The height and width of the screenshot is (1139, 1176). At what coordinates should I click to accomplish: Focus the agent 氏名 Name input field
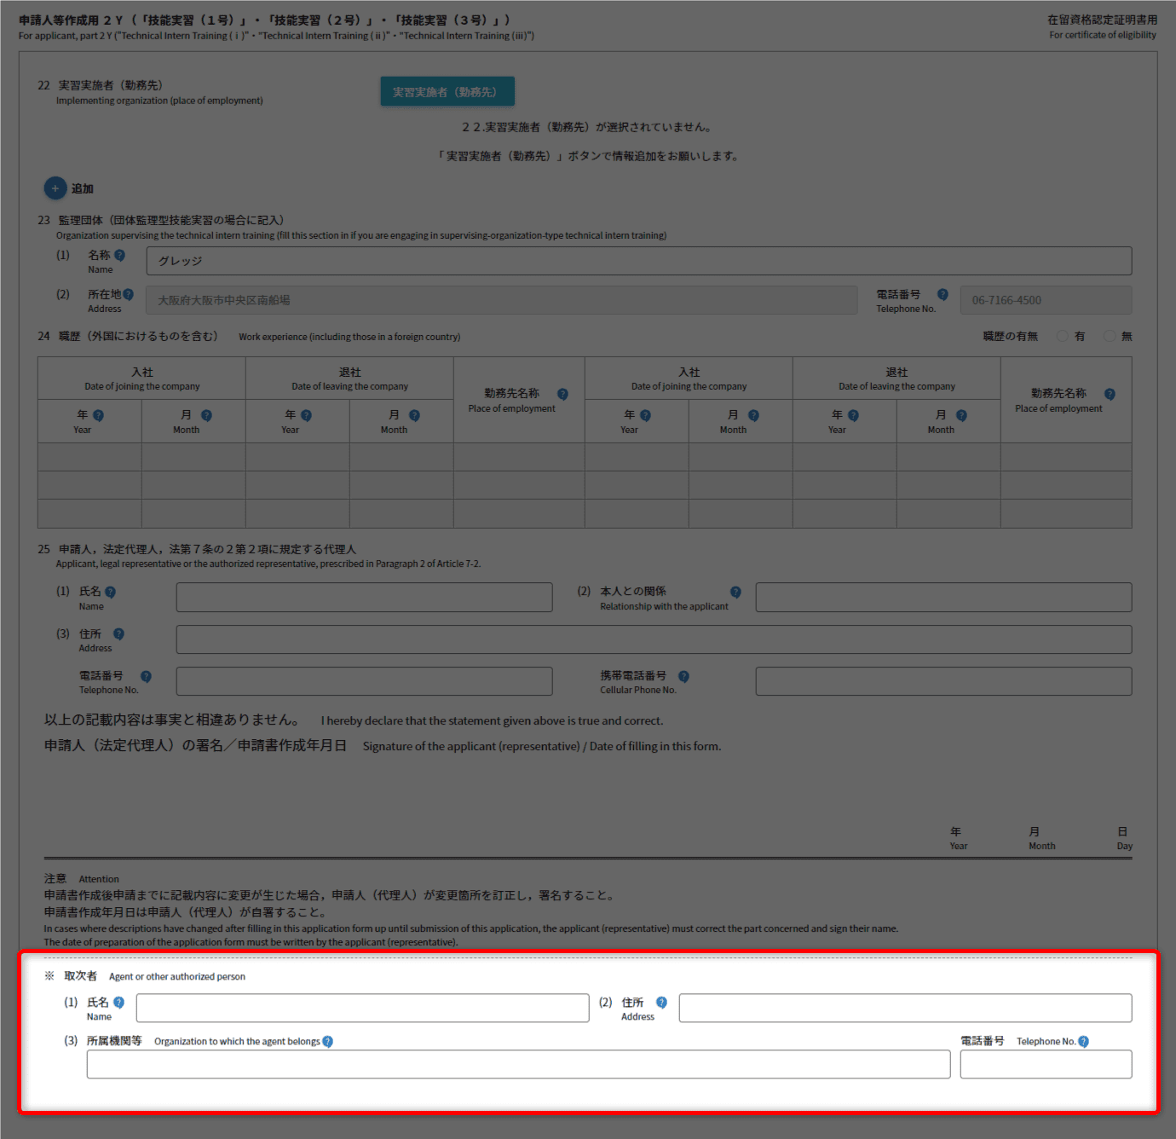pyautogui.click(x=362, y=1008)
